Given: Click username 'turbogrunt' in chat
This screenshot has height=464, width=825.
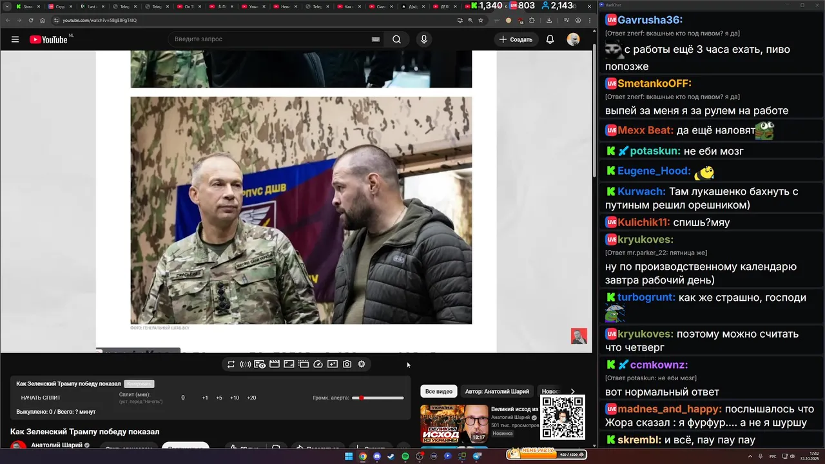Looking at the screenshot, I should coord(646,298).
